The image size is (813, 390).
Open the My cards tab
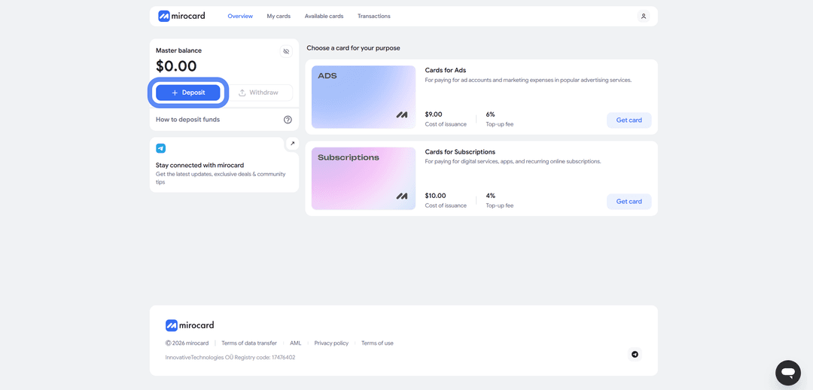[279, 16]
